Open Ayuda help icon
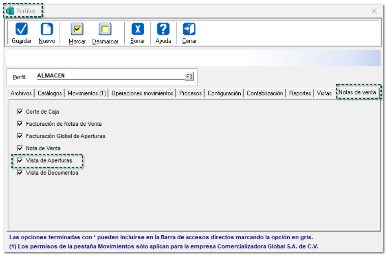 pos(163,30)
